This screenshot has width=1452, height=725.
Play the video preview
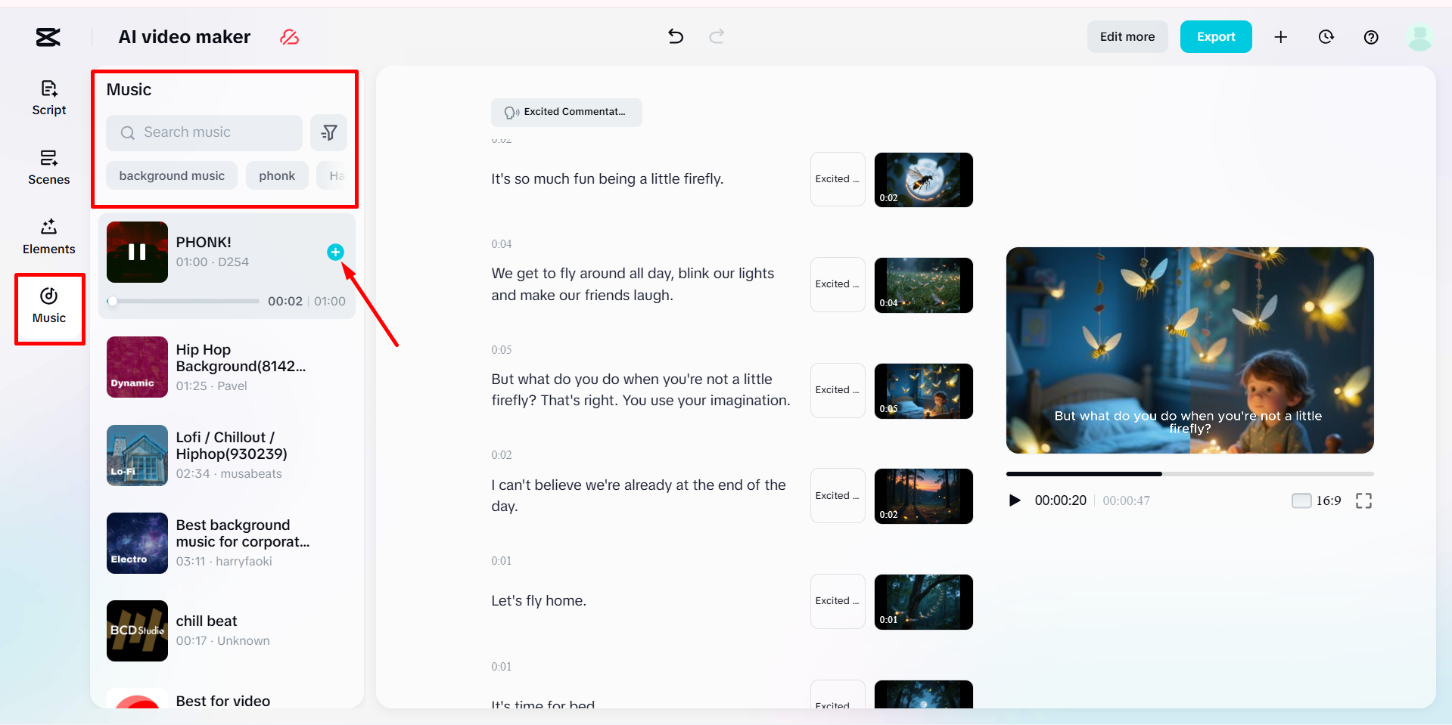click(1015, 500)
